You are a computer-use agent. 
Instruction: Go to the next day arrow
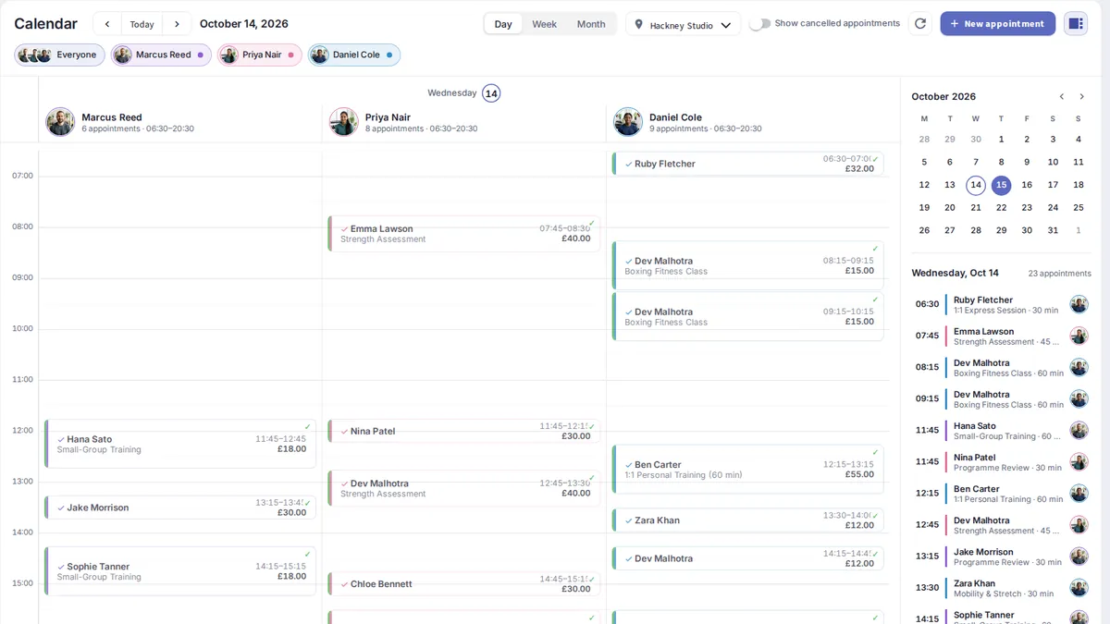pyautogui.click(x=177, y=24)
